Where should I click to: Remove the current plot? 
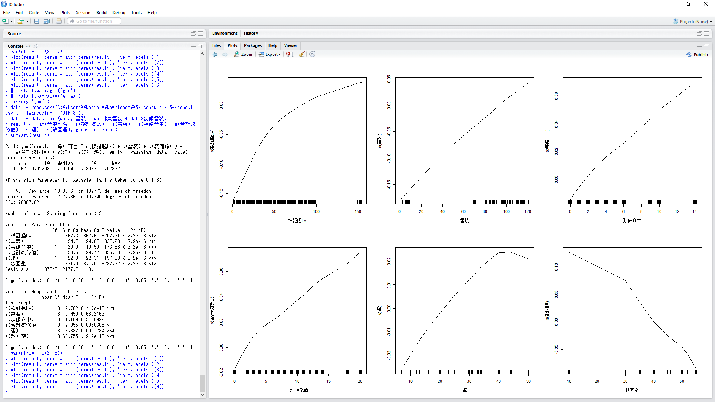point(289,54)
